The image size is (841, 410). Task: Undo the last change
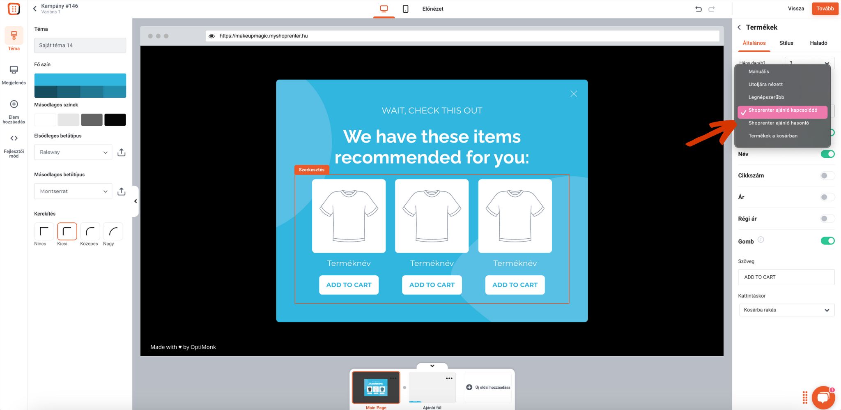[699, 9]
